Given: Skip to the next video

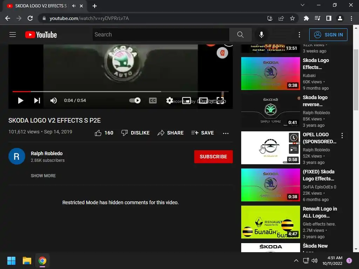Looking at the screenshot, I should coord(37,101).
